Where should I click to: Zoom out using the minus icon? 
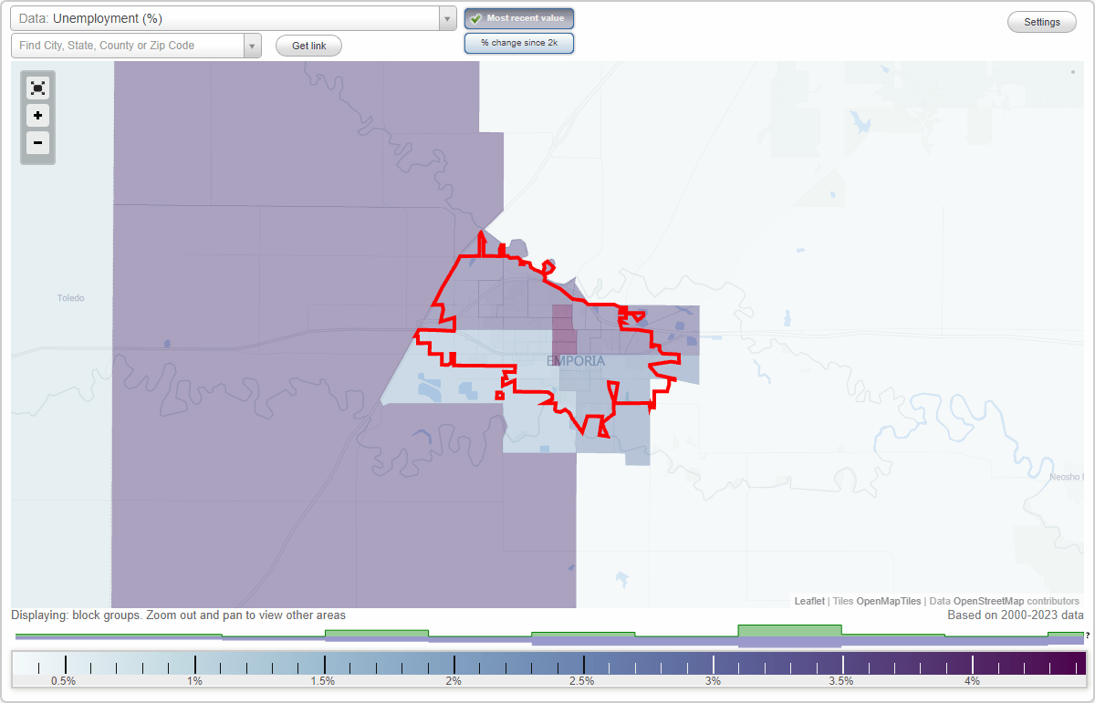37,143
